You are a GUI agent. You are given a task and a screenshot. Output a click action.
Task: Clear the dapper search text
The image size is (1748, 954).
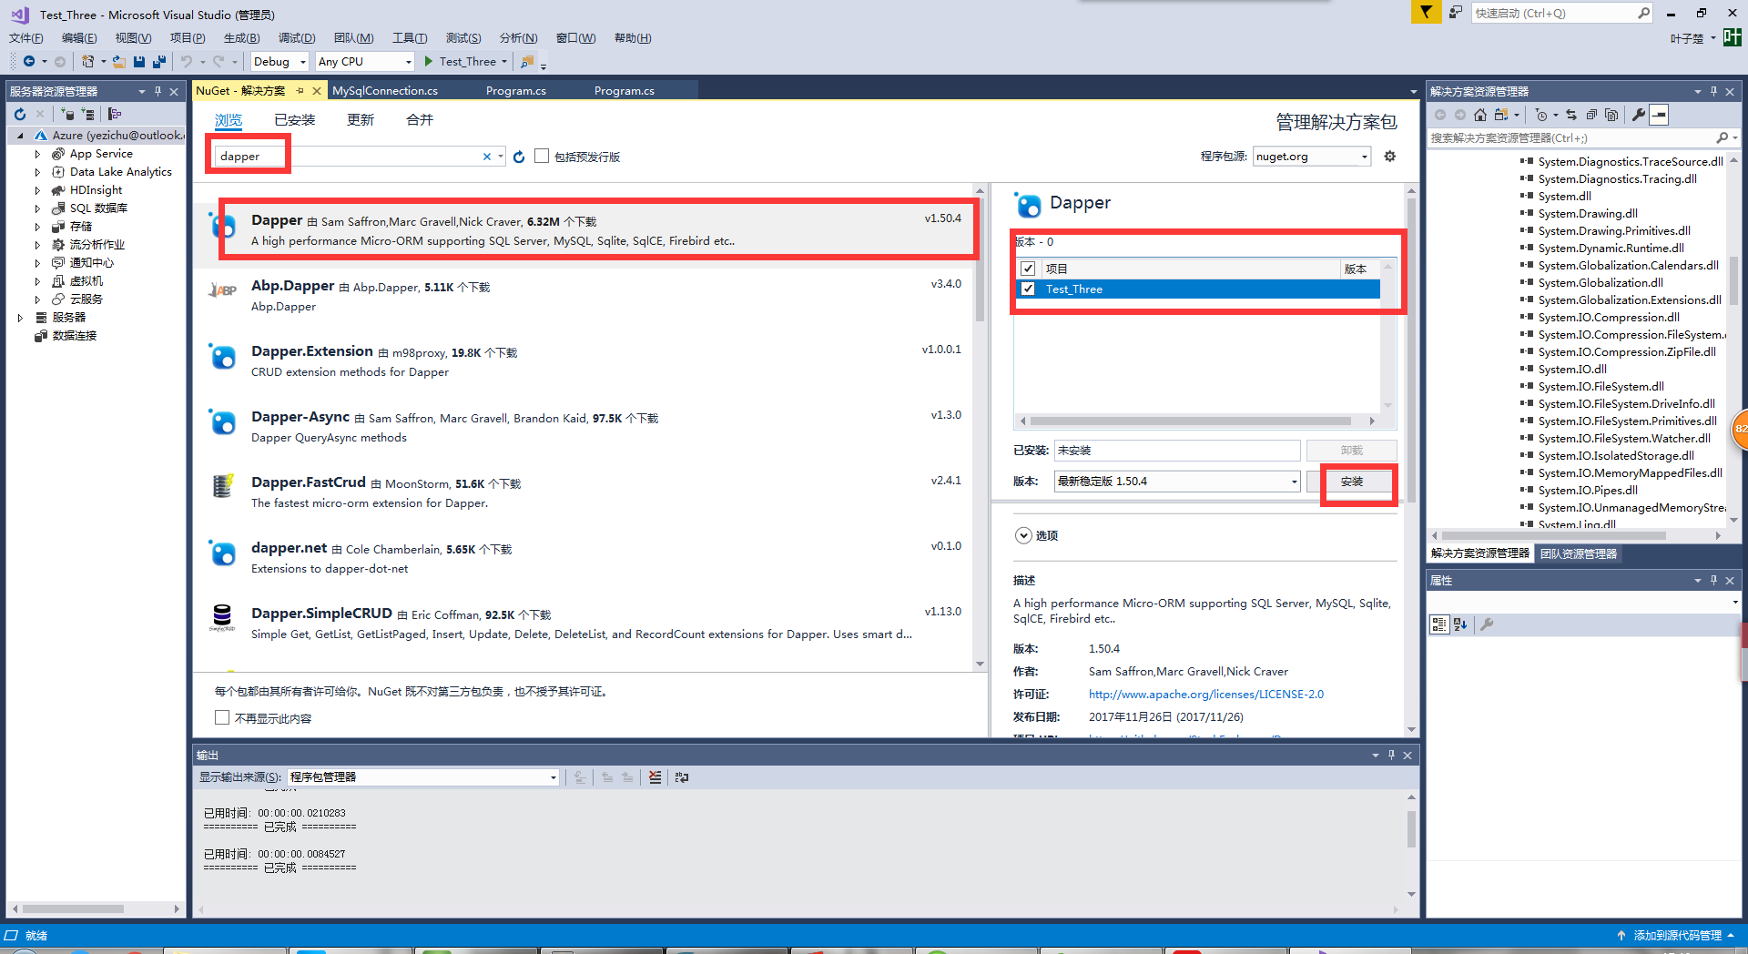(x=487, y=157)
